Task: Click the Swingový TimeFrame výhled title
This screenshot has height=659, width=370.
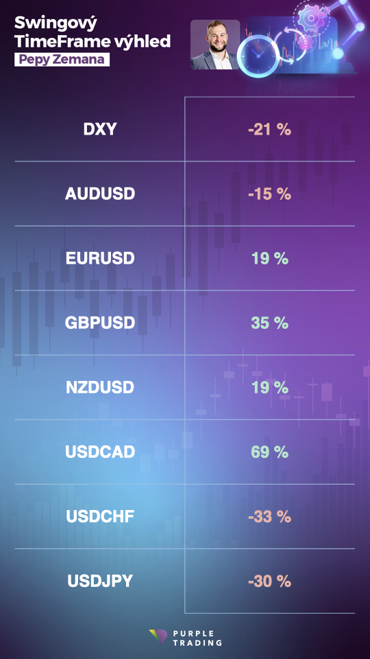Action: 92,32
